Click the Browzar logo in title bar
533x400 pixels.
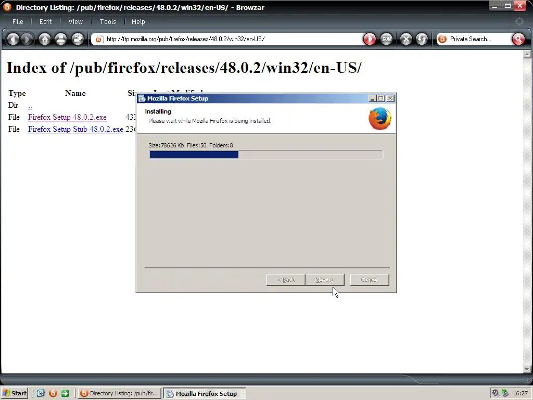coord(7,7)
